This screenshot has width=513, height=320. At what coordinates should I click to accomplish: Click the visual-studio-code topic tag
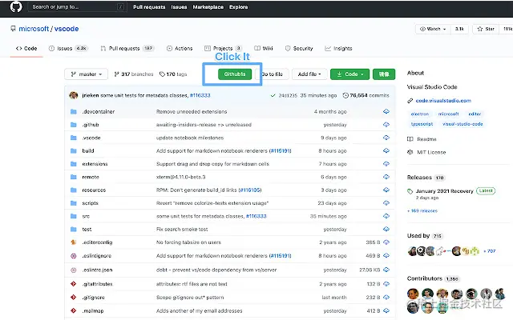[x=463, y=124]
